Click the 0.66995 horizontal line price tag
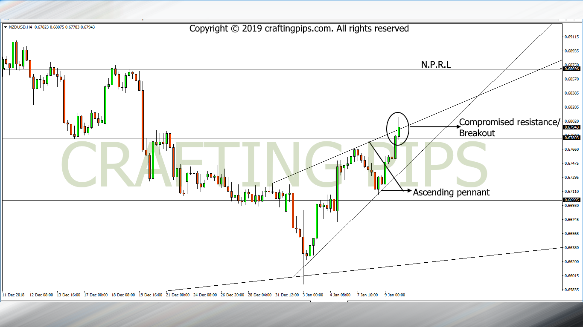The image size is (583, 327). pos(571,200)
